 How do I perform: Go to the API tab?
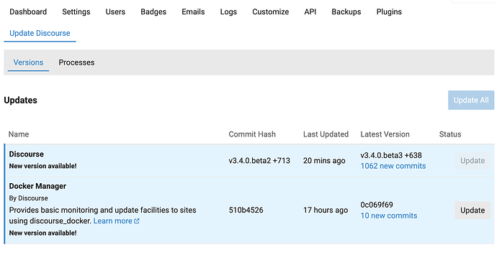(x=310, y=11)
